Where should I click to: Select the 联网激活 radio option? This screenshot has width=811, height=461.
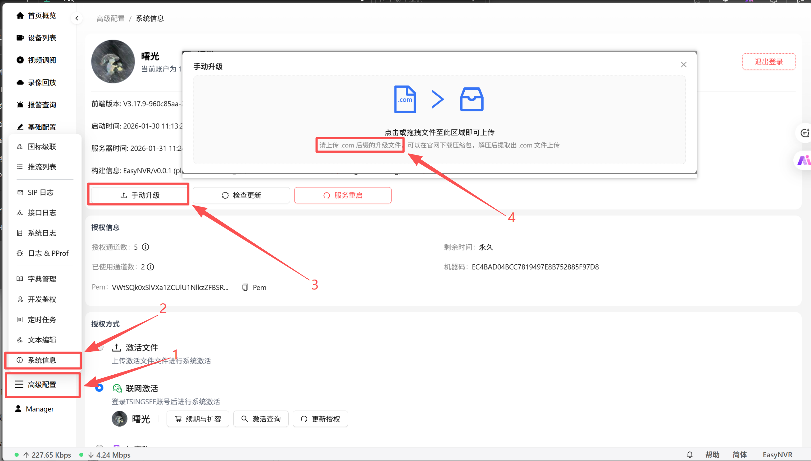(99, 388)
